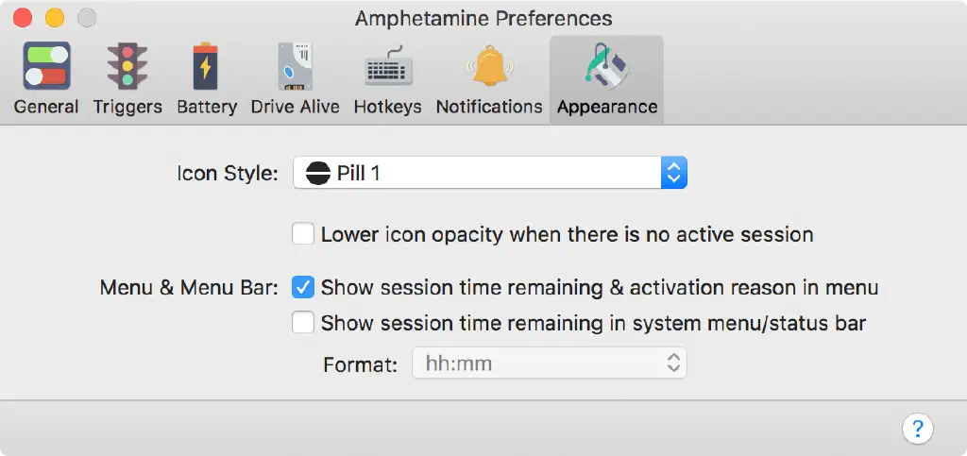The height and width of the screenshot is (456, 967).
Task: Switch to the Triggers tab label
Action: 127,107
